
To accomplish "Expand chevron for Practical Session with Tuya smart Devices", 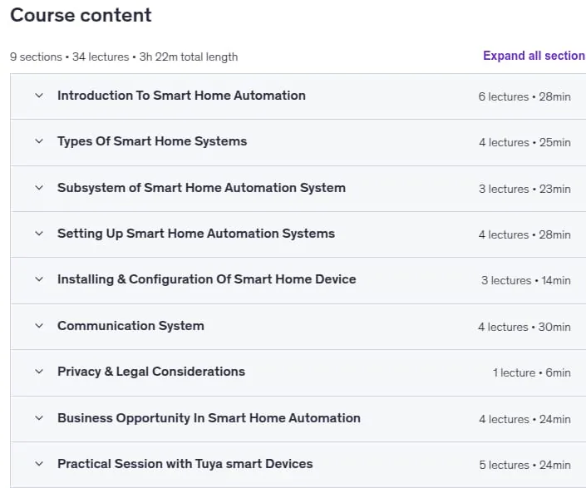I will [x=39, y=464].
